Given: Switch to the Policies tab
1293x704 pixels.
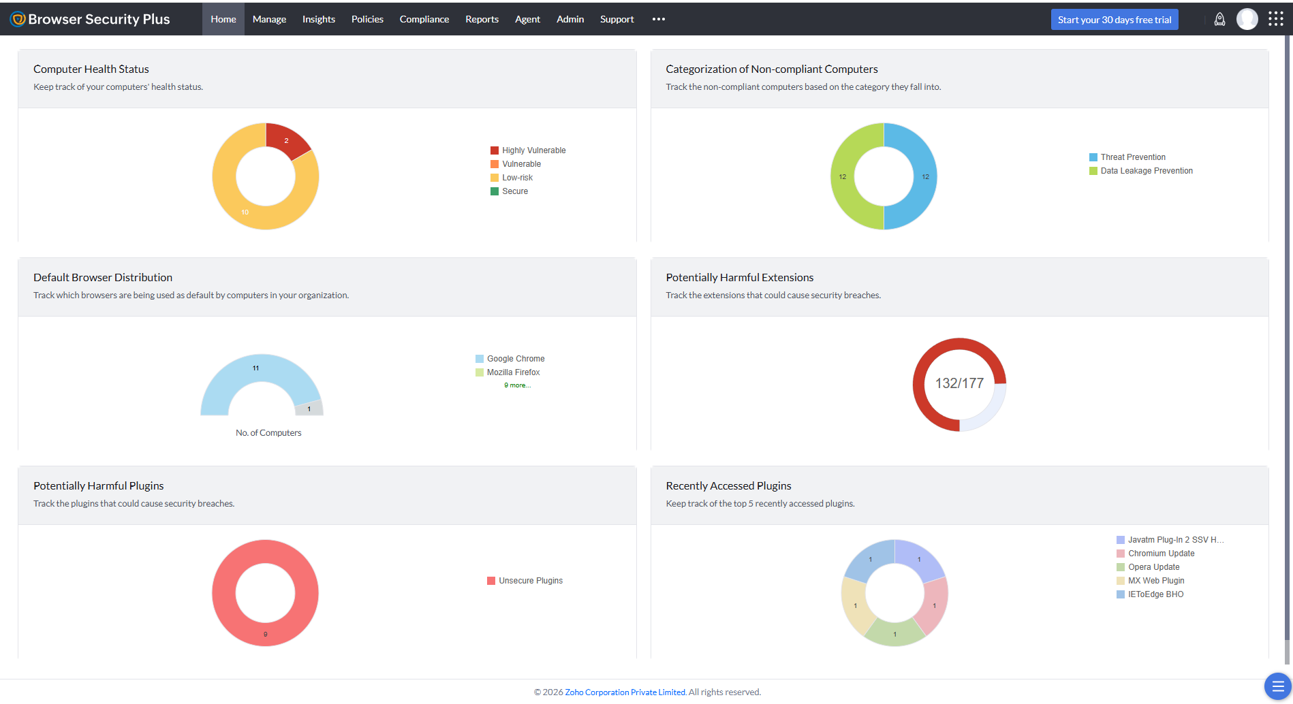Looking at the screenshot, I should click(367, 19).
